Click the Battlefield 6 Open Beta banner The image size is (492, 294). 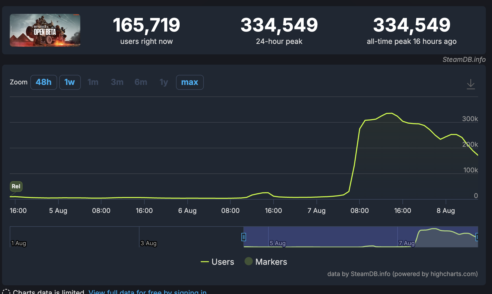tap(45, 30)
